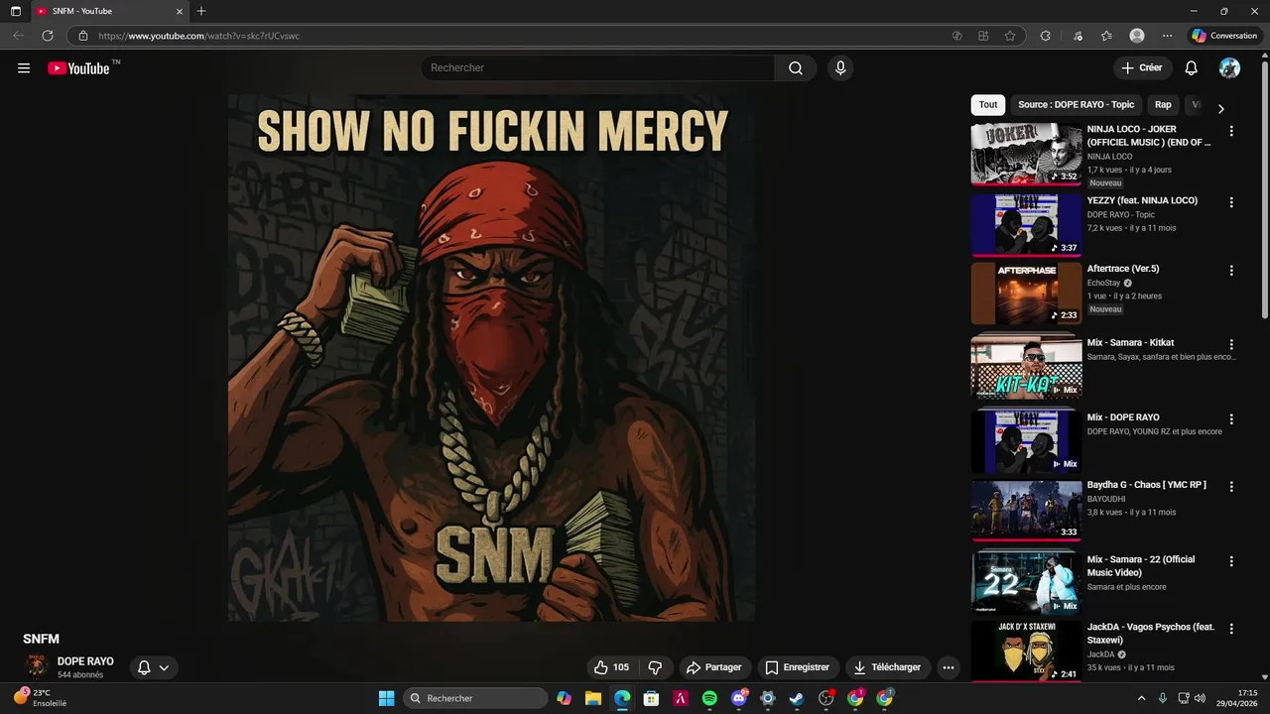Open more actions next to Télécharger

click(x=949, y=667)
